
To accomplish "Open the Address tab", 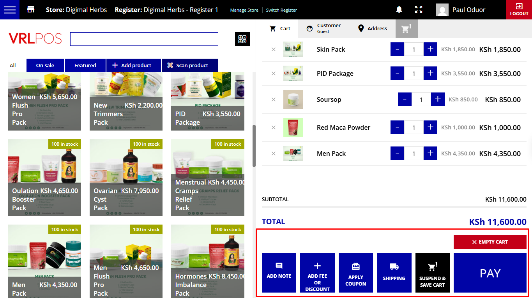I will click(372, 28).
